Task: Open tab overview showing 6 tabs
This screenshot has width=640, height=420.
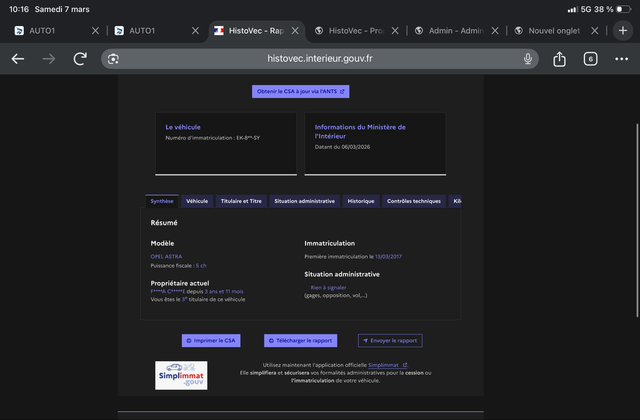Action: click(590, 59)
